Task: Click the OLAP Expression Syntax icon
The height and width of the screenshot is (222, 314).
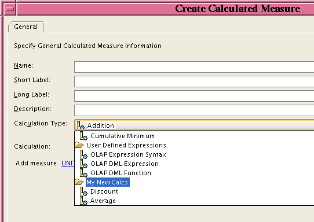Action: coord(83,154)
